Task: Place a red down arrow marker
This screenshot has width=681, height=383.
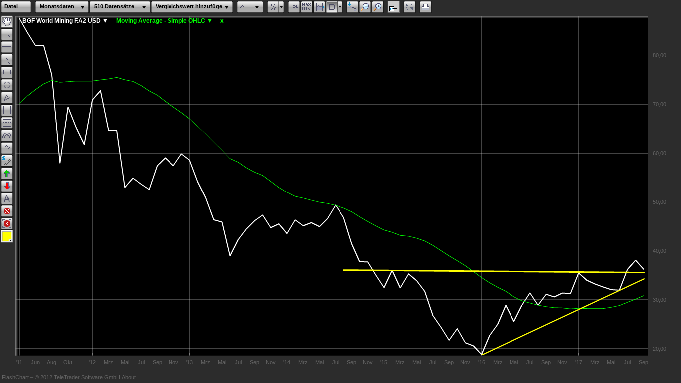Action: pyautogui.click(x=7, y=186)
